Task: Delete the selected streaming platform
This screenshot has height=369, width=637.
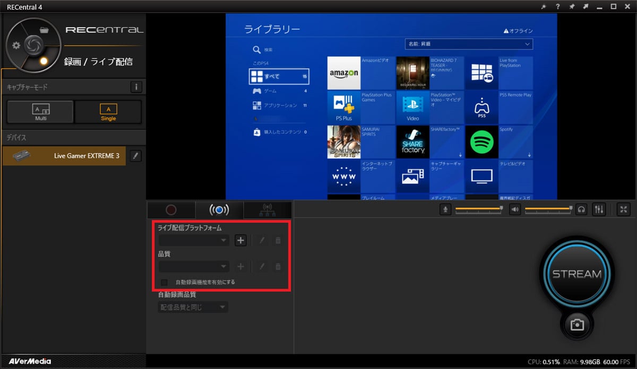Action: pos(278,240)
